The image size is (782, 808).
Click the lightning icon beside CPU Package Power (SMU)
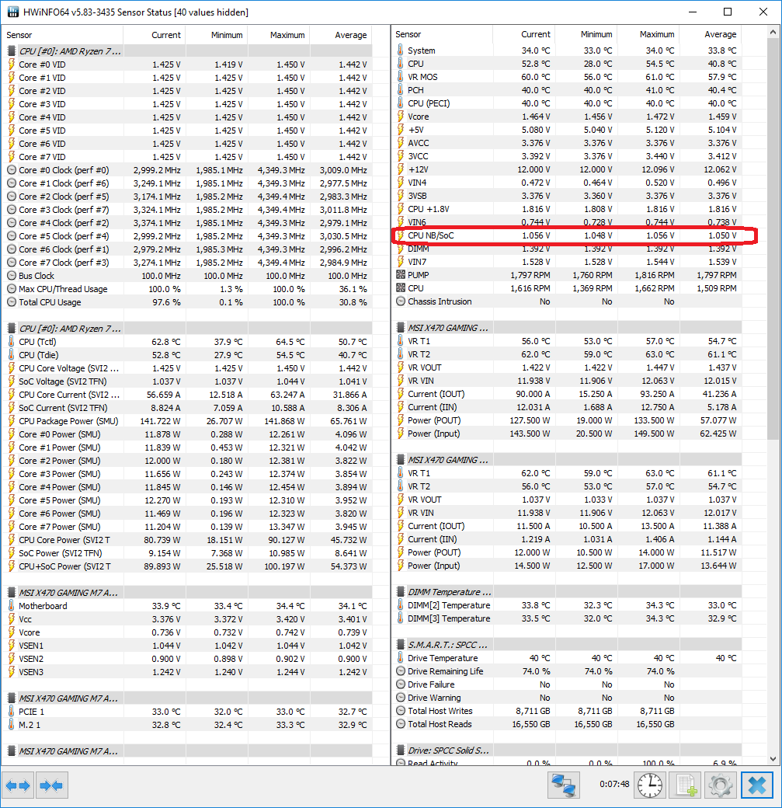[12, 421]
